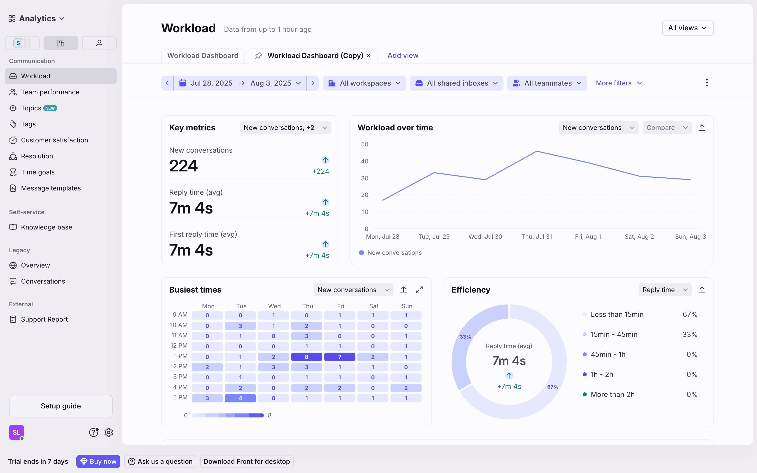Open the settings gear icon
This screenshot has width=757, height=473.
click(x=109, y=432)
